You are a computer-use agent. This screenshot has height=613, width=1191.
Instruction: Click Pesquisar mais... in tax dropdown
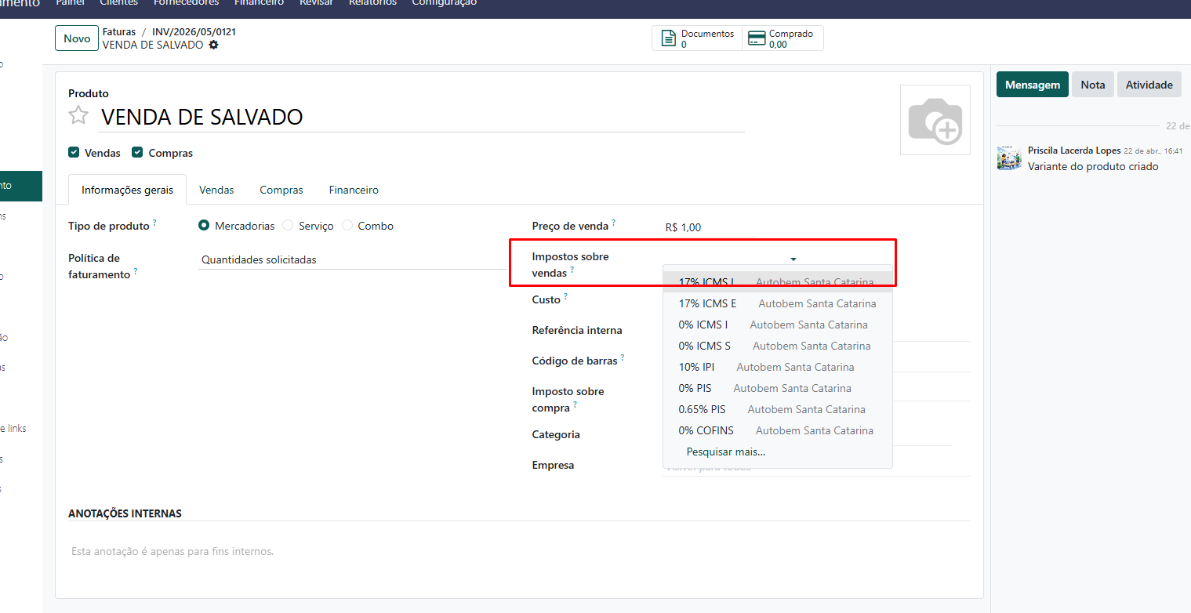click(x=726, y=452)
